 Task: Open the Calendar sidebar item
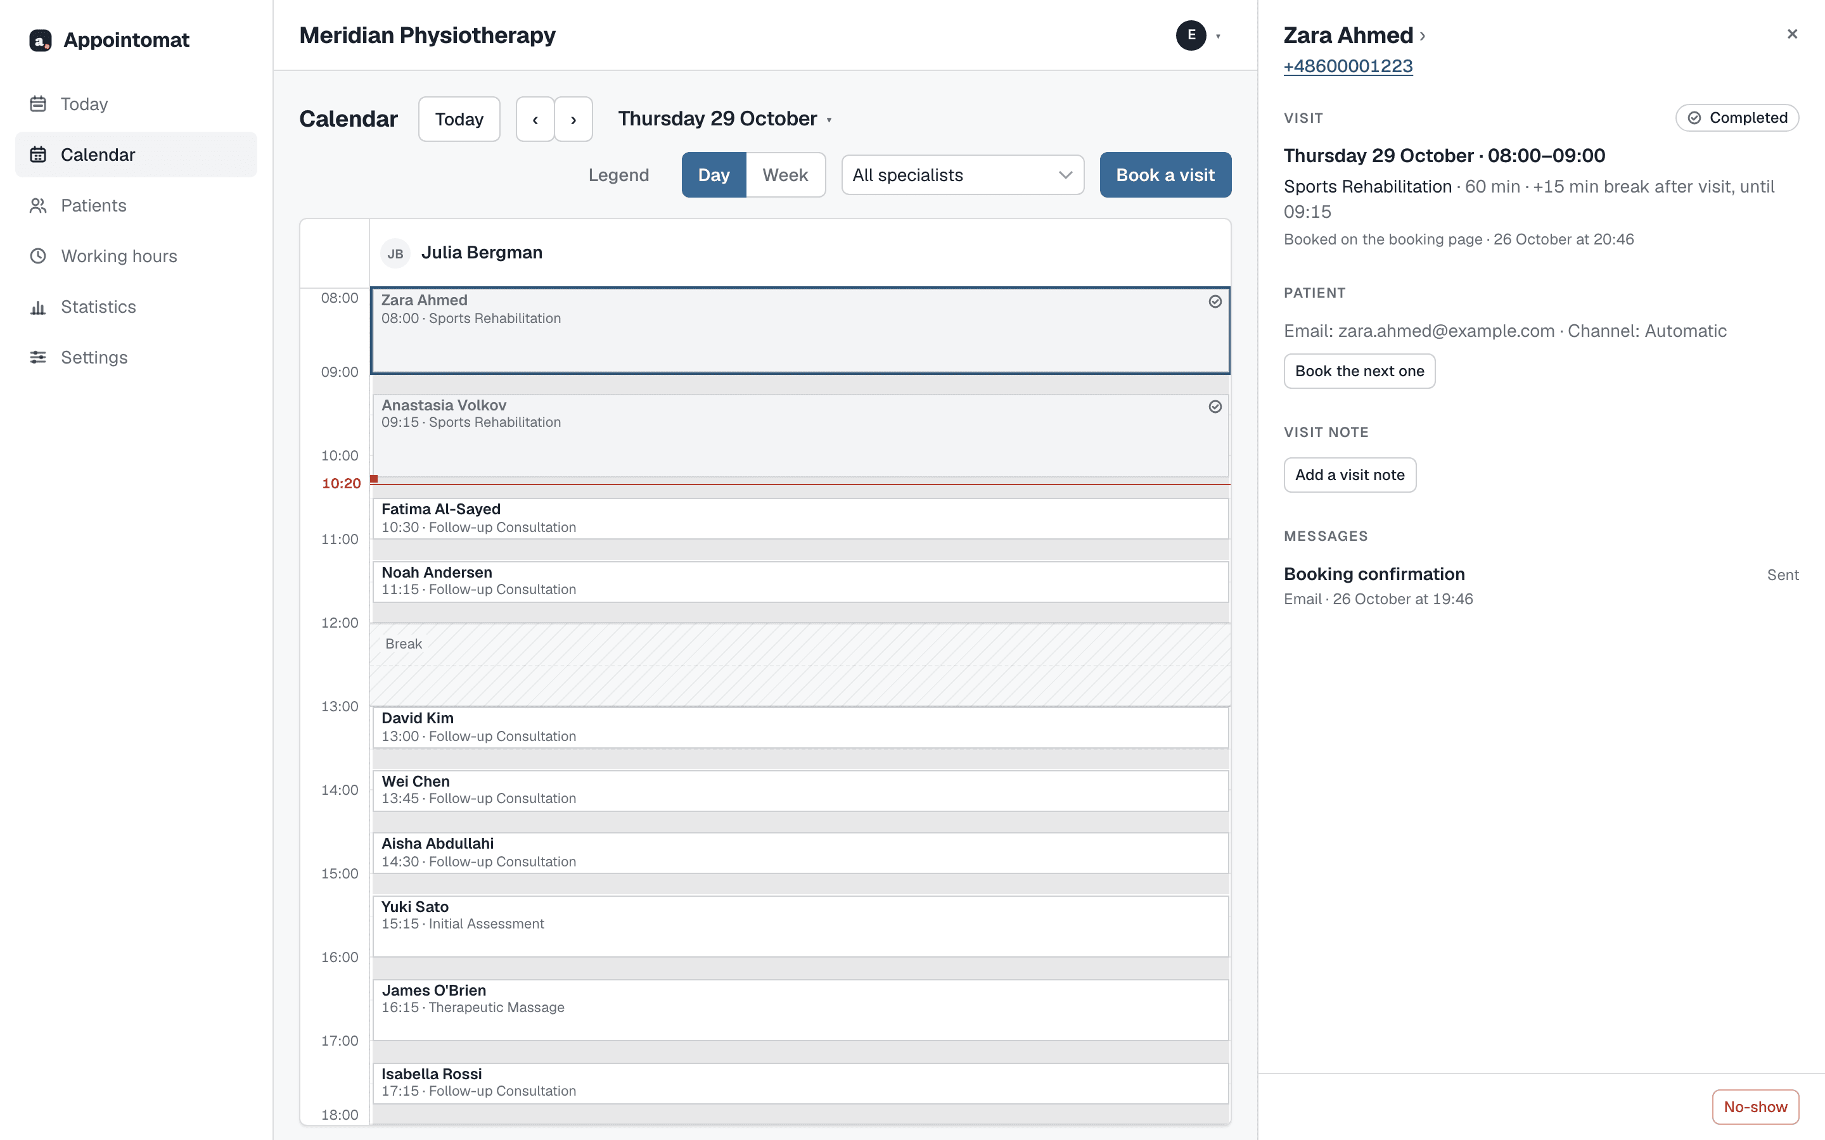(136, 155)
